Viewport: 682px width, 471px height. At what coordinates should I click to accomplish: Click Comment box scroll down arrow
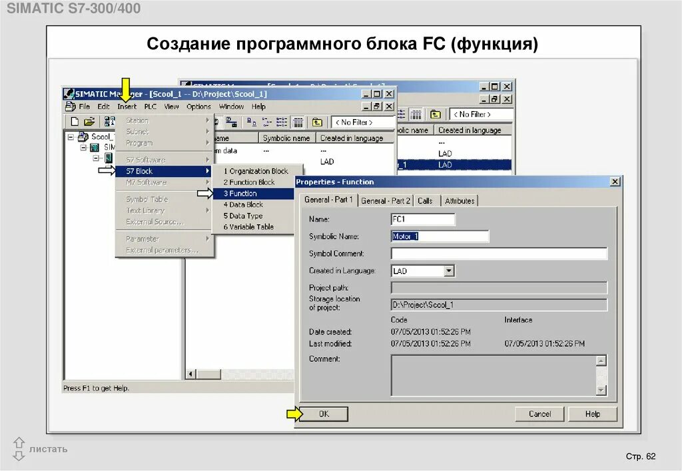(601, 391)
